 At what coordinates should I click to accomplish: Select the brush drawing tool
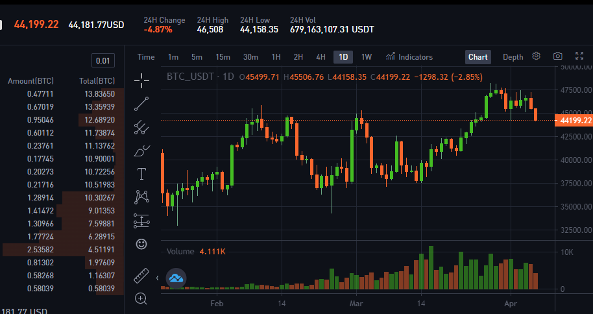click(x=141, y=151)
